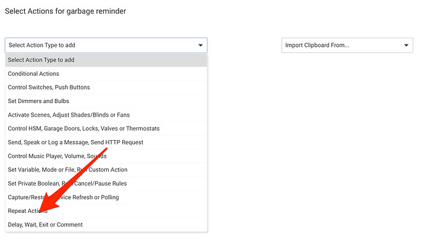Click the Select Actions for garbage reminder heading
The image size is (426, 240).
(x=65, y=11)
